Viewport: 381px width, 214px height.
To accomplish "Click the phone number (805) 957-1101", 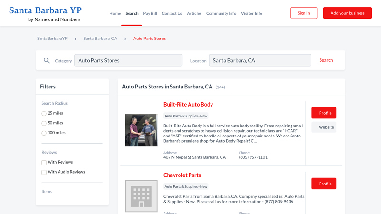I will click(x=253, y=157).
